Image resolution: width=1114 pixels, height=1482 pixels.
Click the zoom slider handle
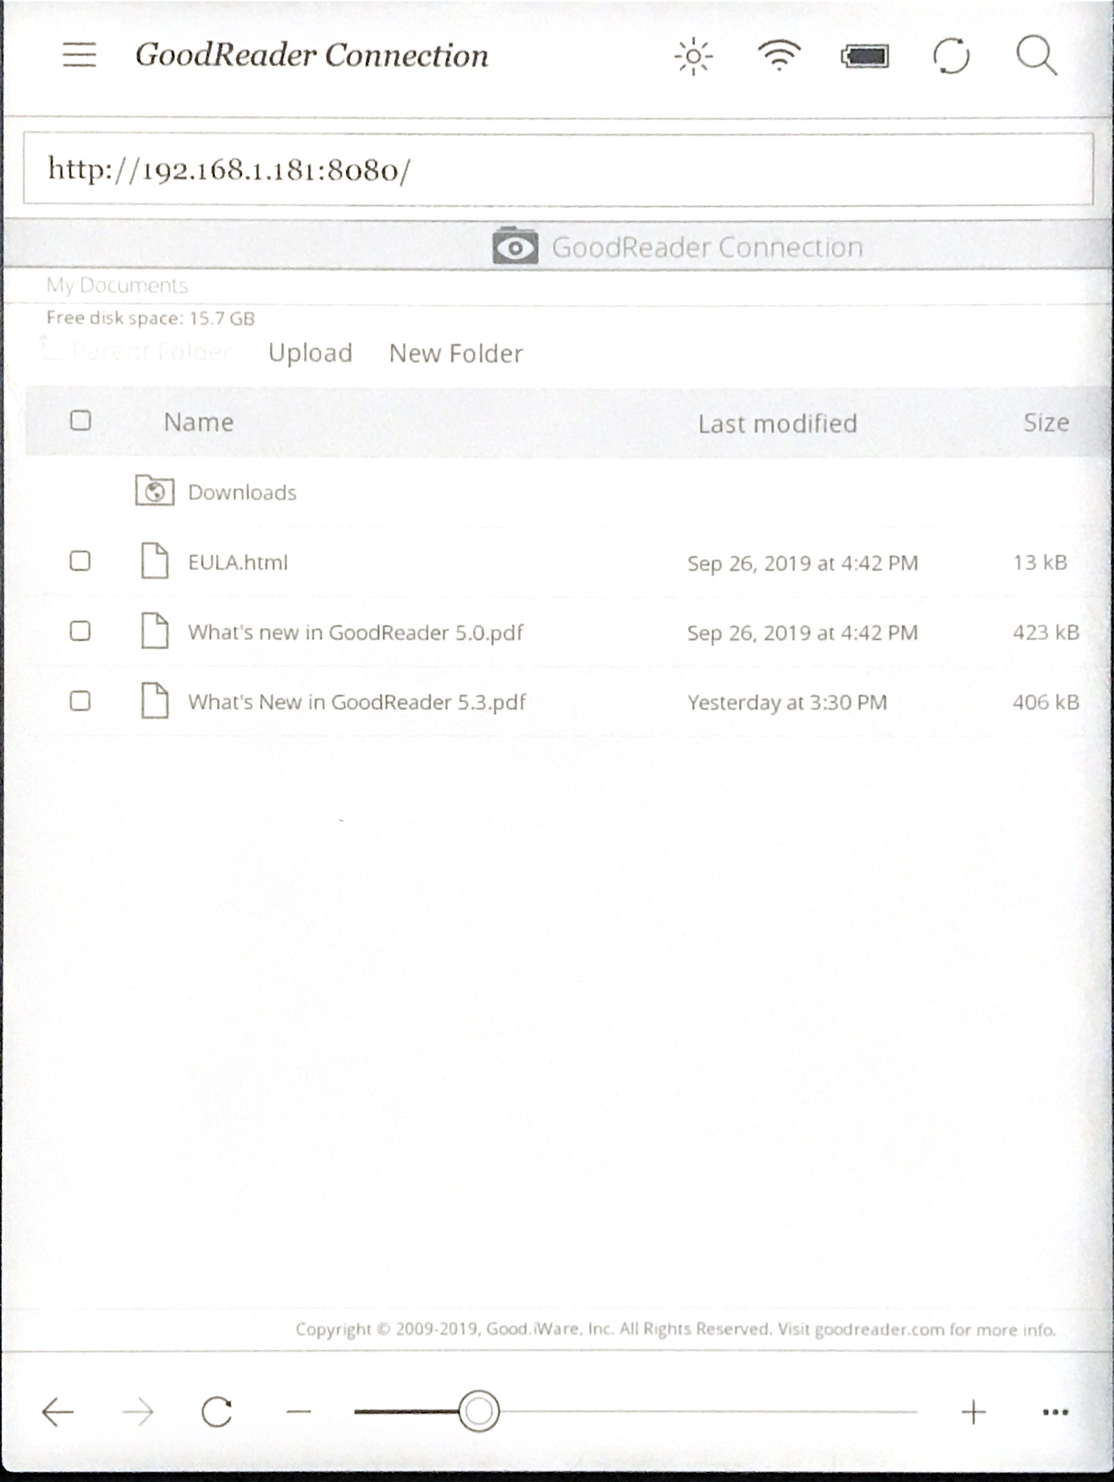coord(479,1412)
